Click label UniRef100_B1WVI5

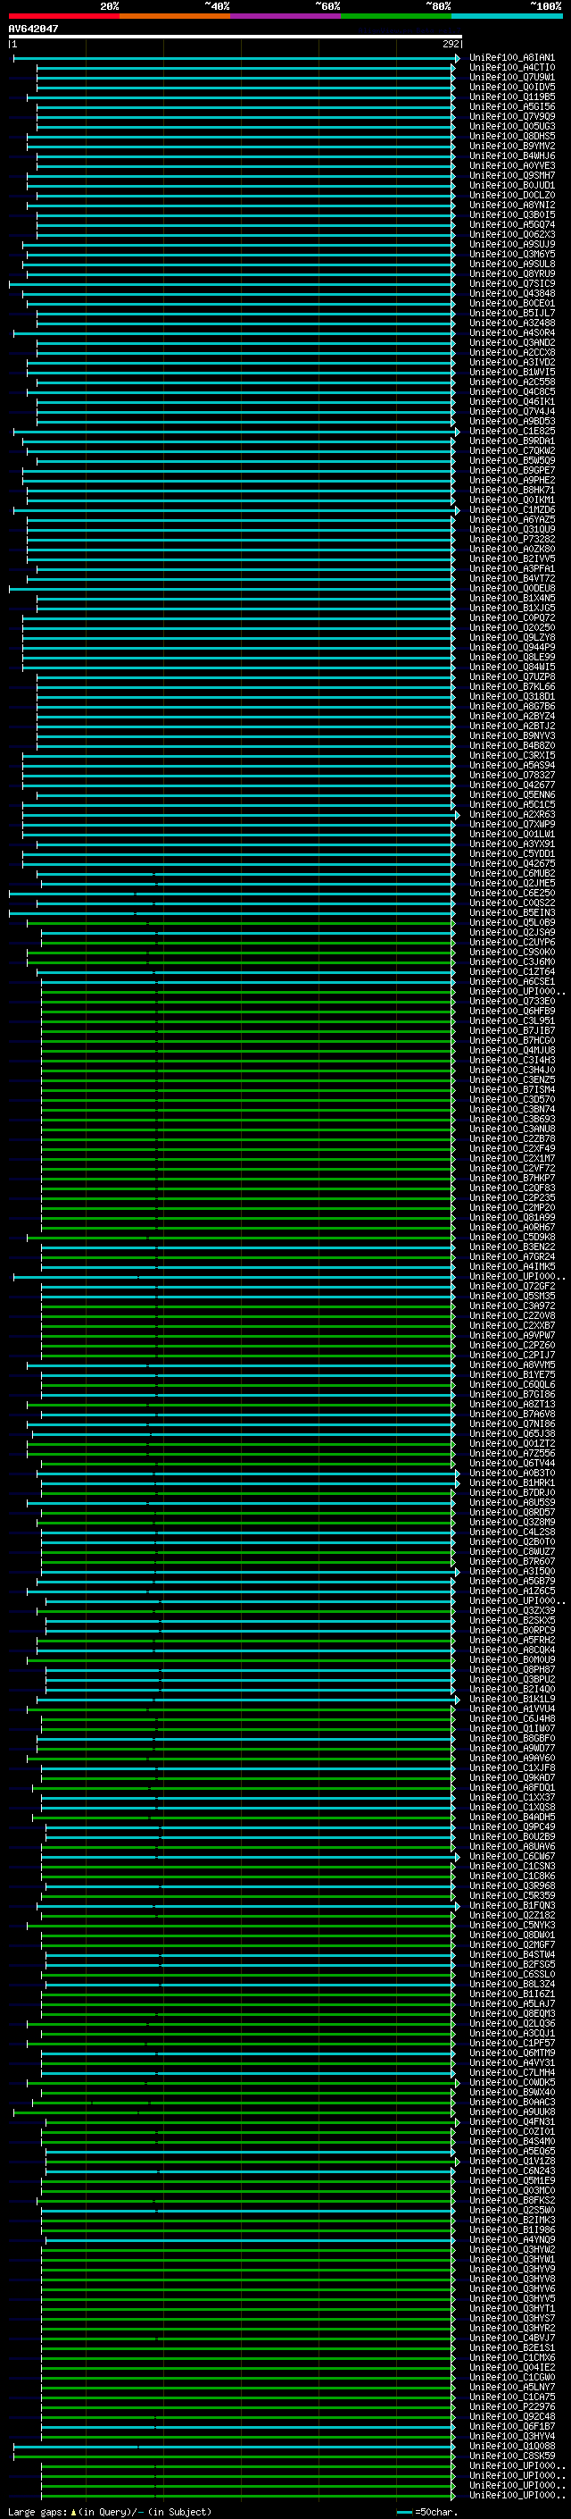(x=511, y=372)
